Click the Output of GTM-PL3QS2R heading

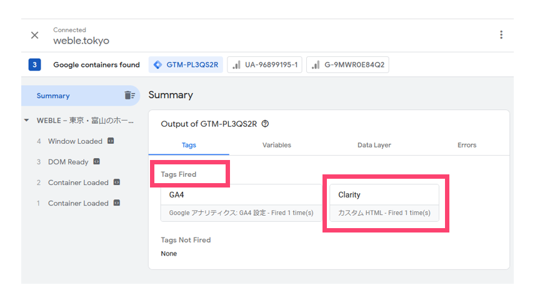[x=209, y=124]
